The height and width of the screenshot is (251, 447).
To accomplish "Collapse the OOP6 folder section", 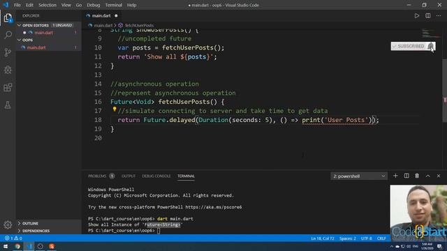I will tap(20, 40).
